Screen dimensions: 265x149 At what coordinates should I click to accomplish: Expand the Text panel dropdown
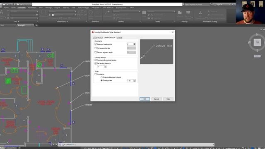17,22
